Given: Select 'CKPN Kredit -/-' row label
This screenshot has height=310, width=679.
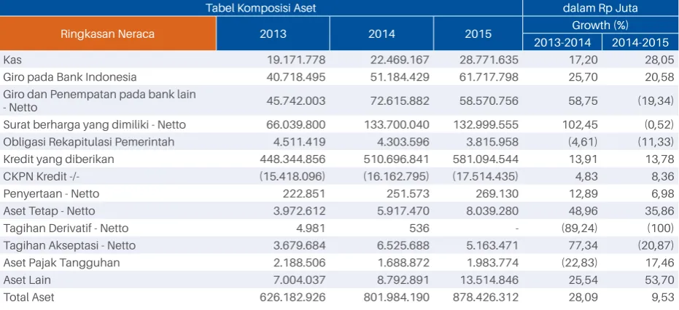Looking at the screenshot, I should (41, 176).
